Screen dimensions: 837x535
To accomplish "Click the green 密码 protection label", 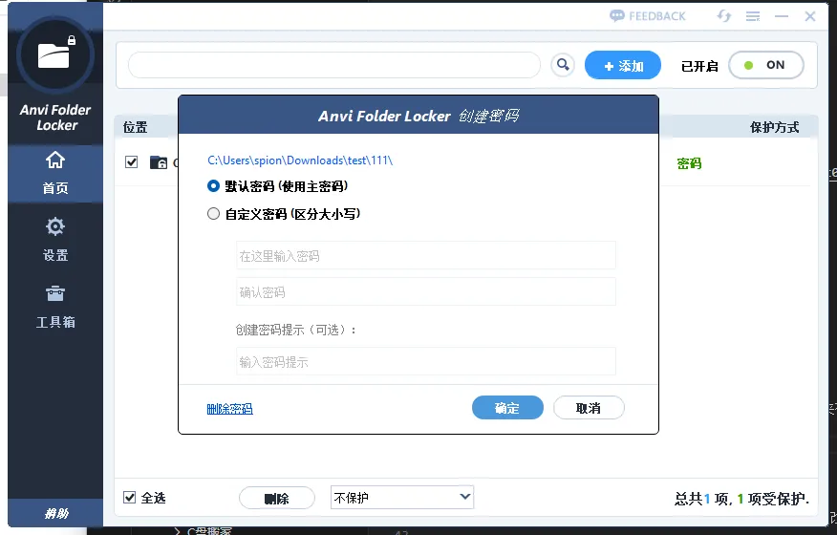I will (x=689, y=163).
